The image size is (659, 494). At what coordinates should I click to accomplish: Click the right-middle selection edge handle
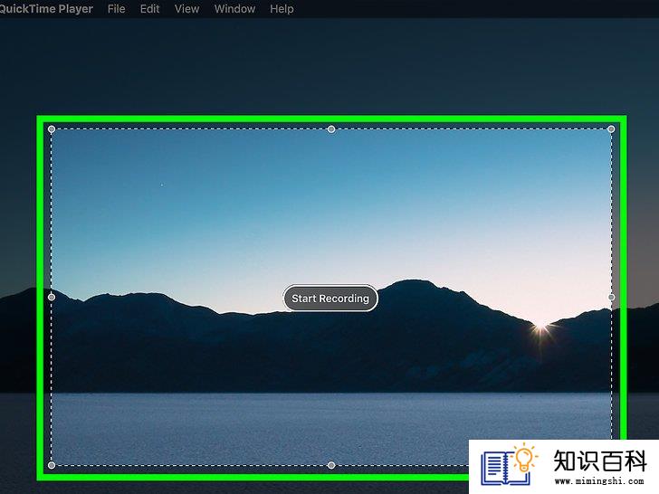[x=611, y=297]
